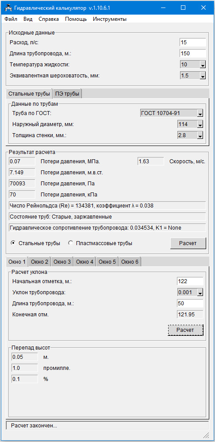Switch to the Окно 1 tab

click(x=17, y=261)
